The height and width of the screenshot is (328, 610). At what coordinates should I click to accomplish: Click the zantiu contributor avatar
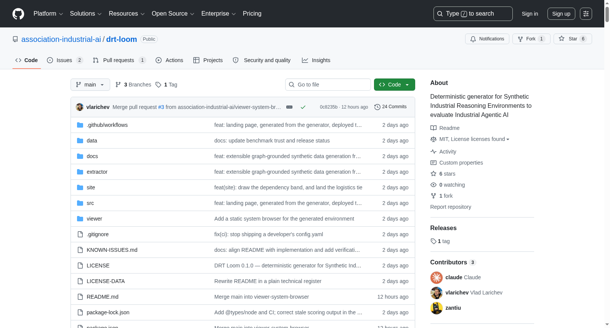point(437,308)
